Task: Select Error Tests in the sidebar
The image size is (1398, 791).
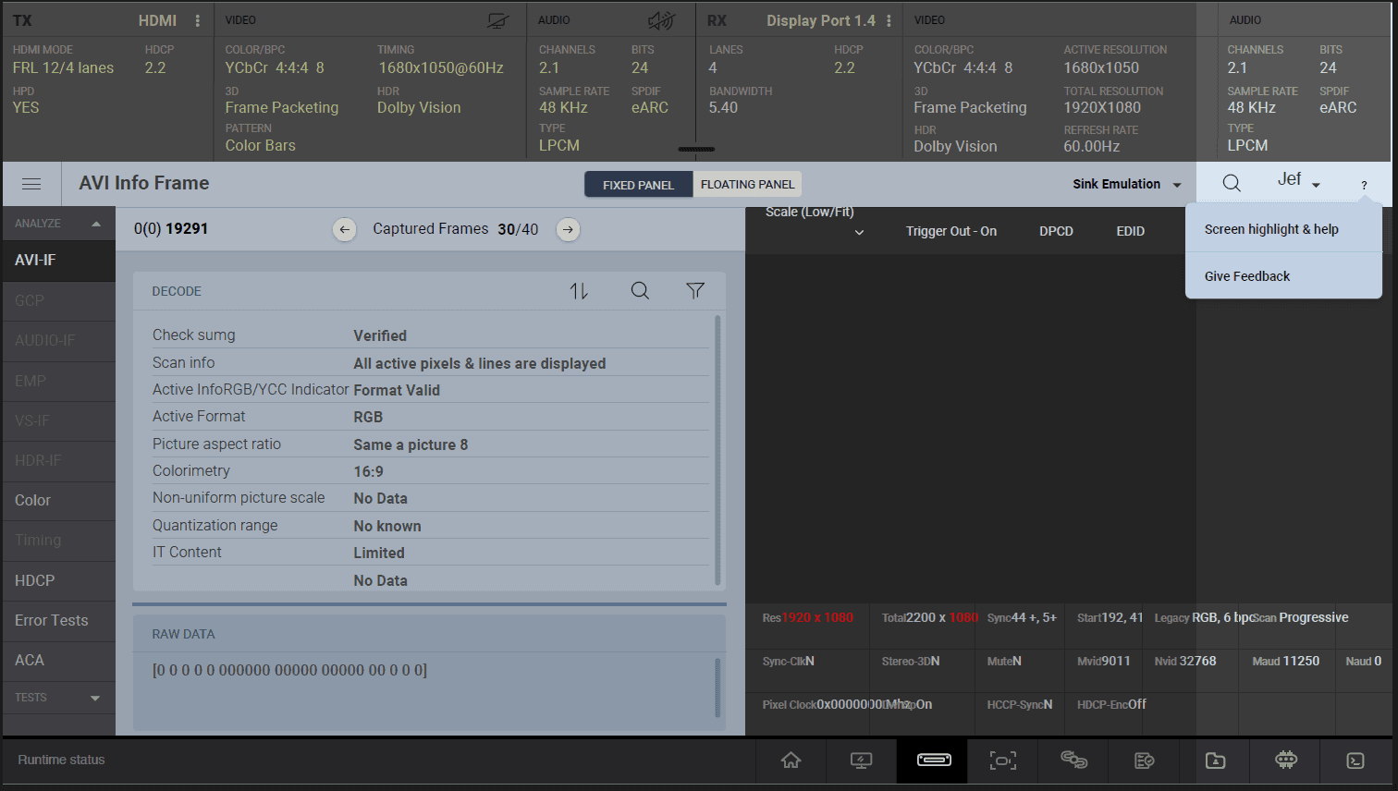Action: [x=58, y=620]
